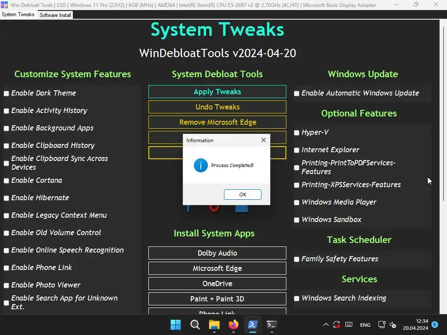The image size is (447, 335).
Task: Close the Information dialog with X
Action: [x=263, y=140]
